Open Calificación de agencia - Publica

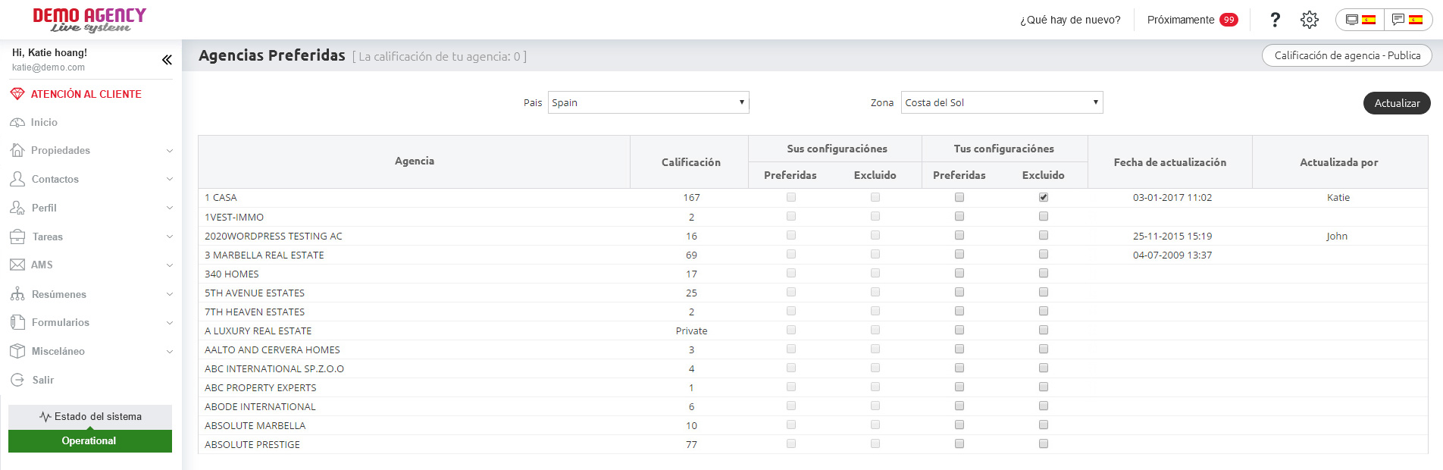click(1347, 55)
